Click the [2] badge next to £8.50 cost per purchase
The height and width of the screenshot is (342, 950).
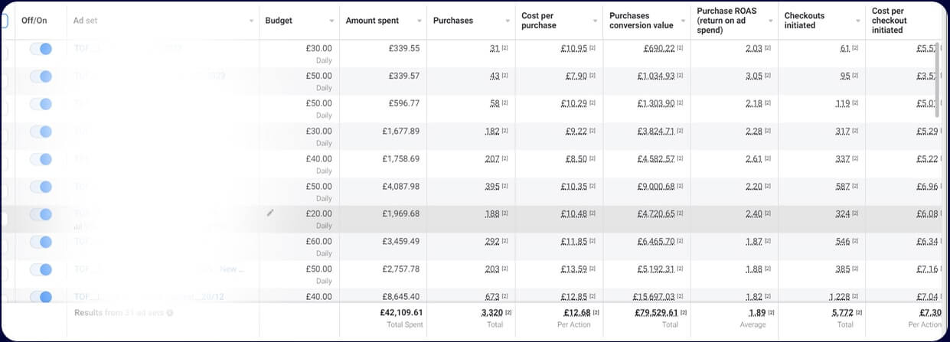click(x=593, y=159)
